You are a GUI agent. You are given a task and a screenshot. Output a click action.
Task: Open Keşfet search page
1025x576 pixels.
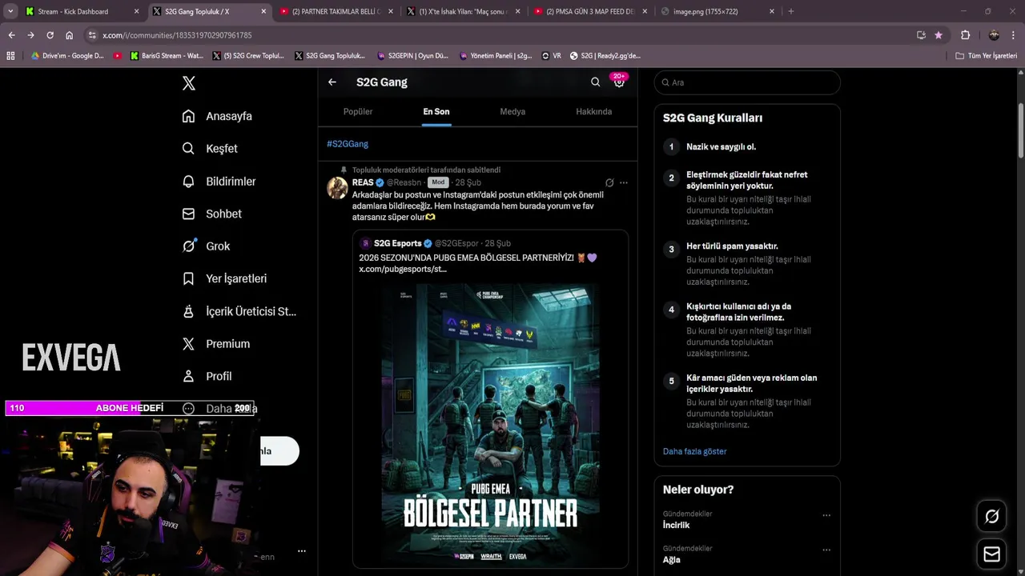click(x=210, y=149)
